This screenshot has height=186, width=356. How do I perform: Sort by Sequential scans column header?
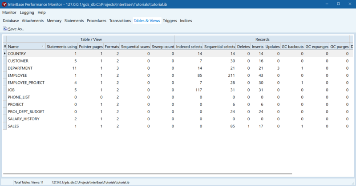135,47
